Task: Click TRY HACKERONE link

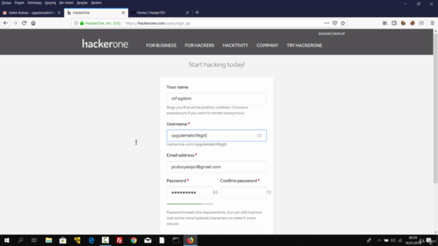Action: click(x=304, y=46)
